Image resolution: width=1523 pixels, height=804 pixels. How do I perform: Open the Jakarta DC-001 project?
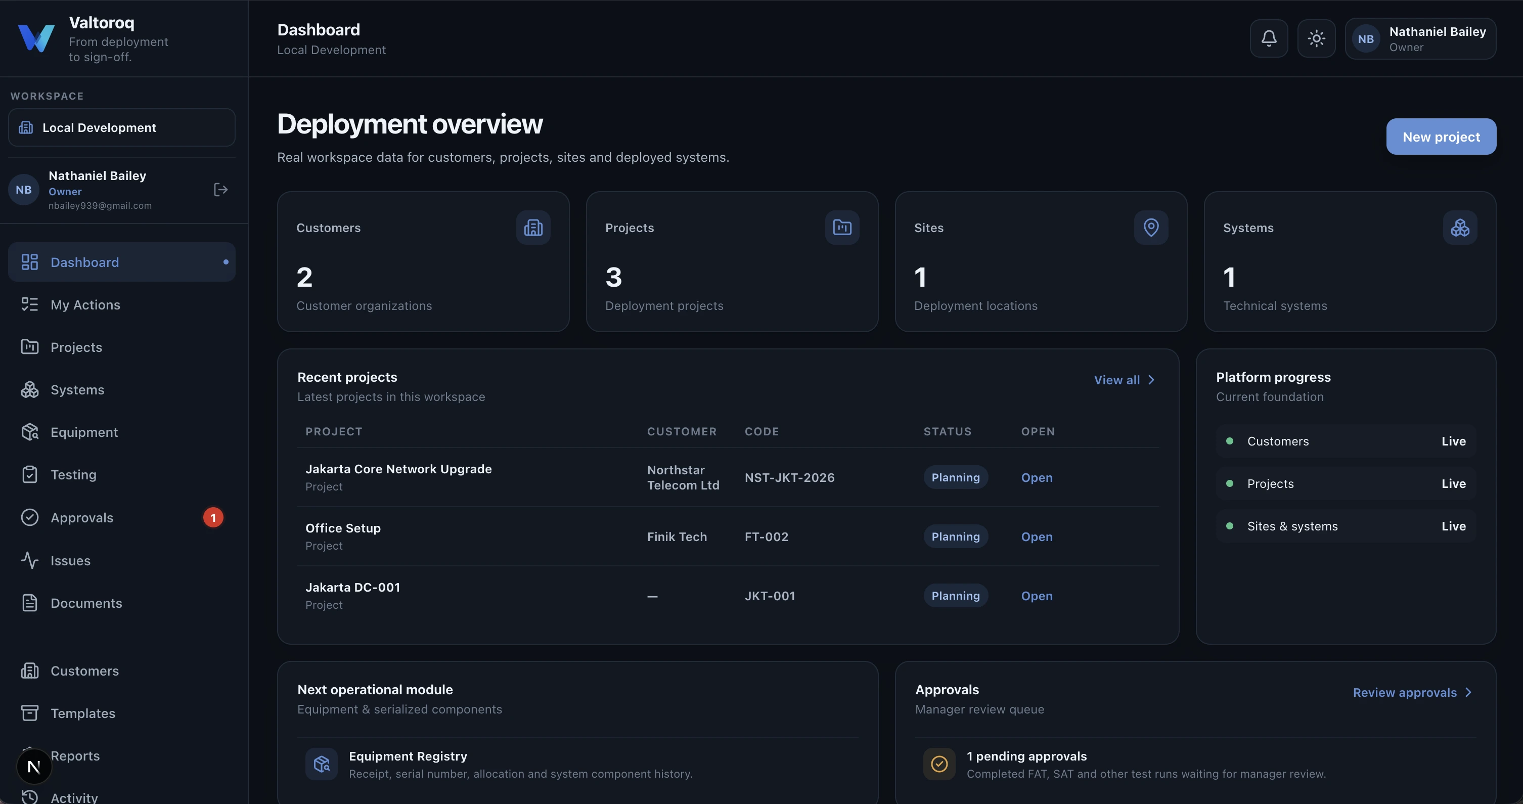click(x=1037, y=596)
